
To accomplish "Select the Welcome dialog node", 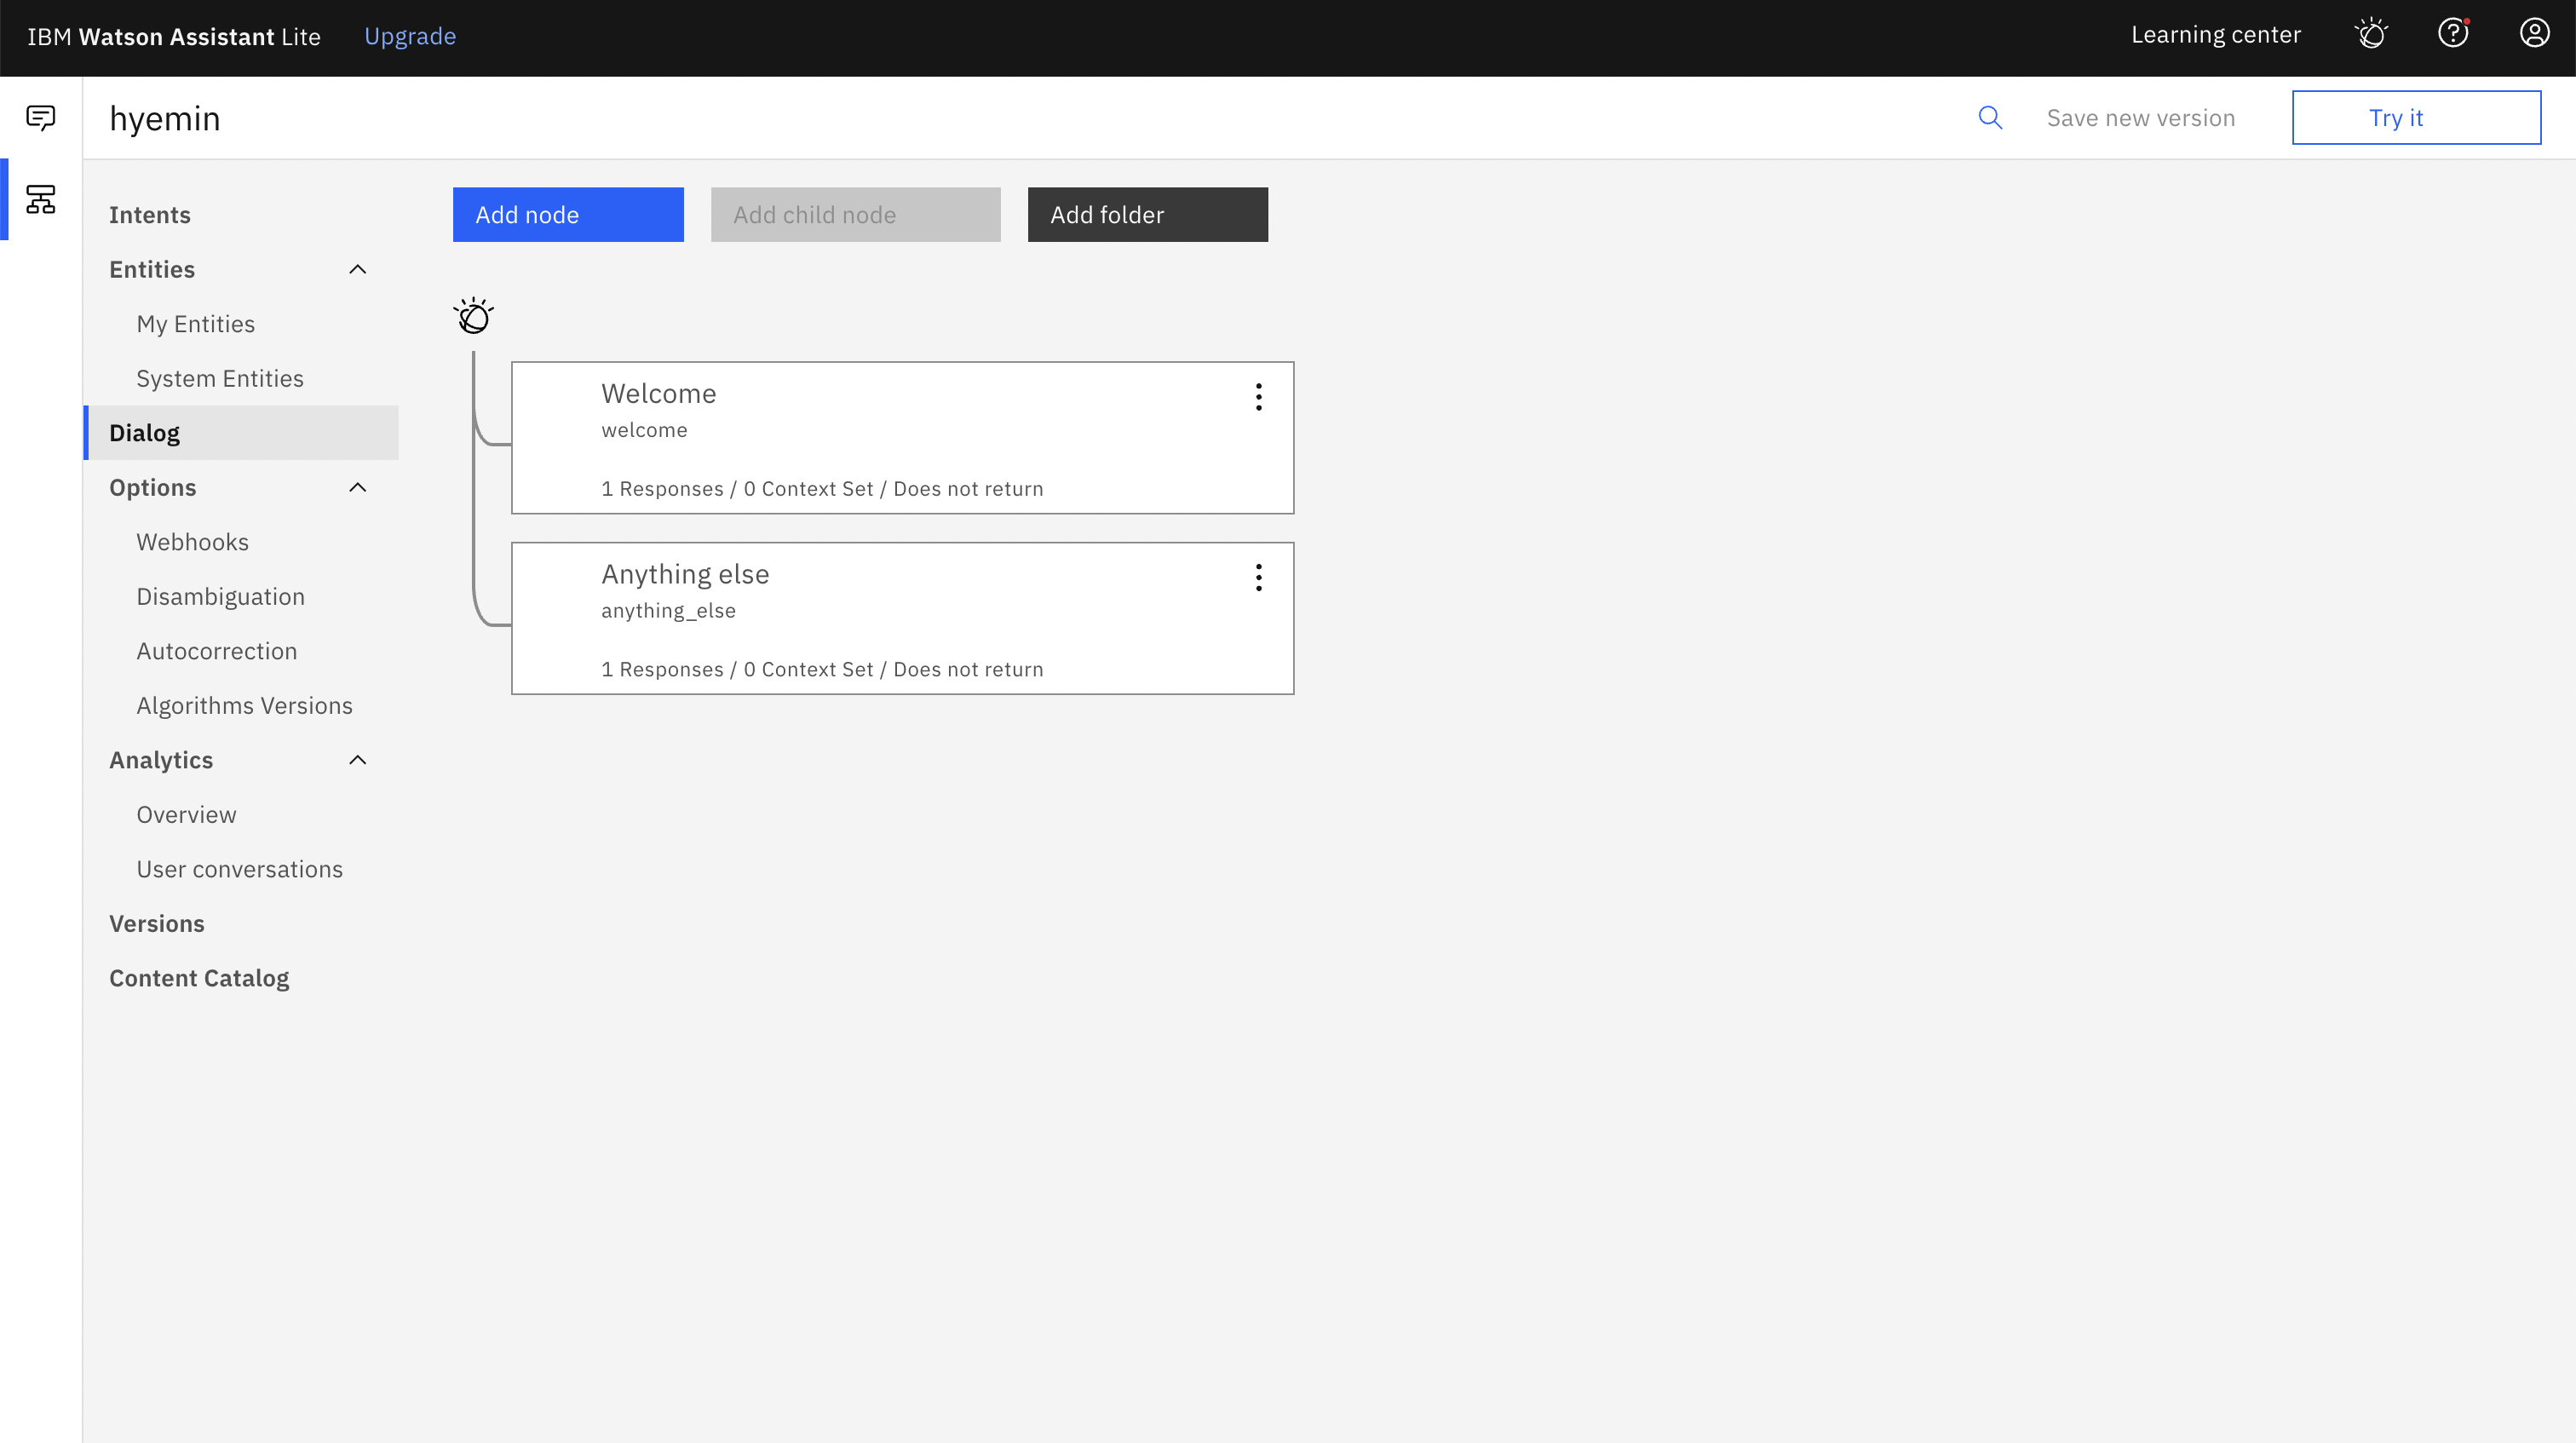I will click(x=902, y=438).
